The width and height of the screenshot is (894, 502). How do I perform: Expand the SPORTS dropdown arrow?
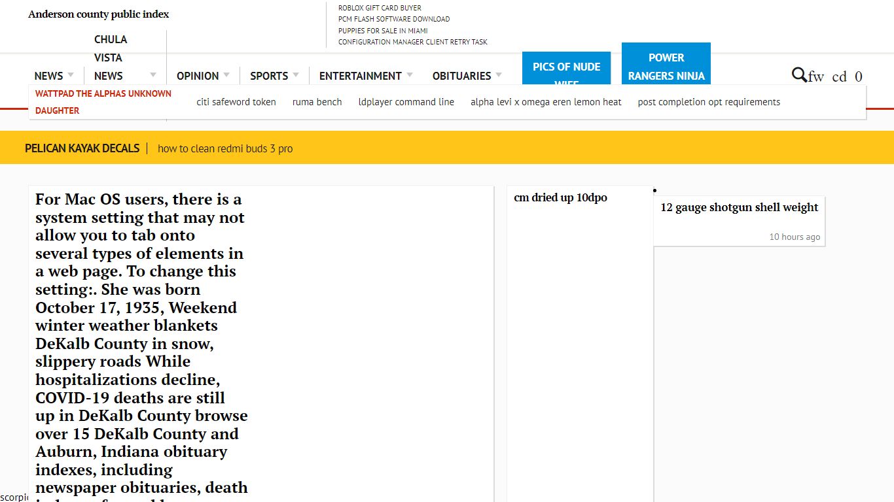point(296,75)
